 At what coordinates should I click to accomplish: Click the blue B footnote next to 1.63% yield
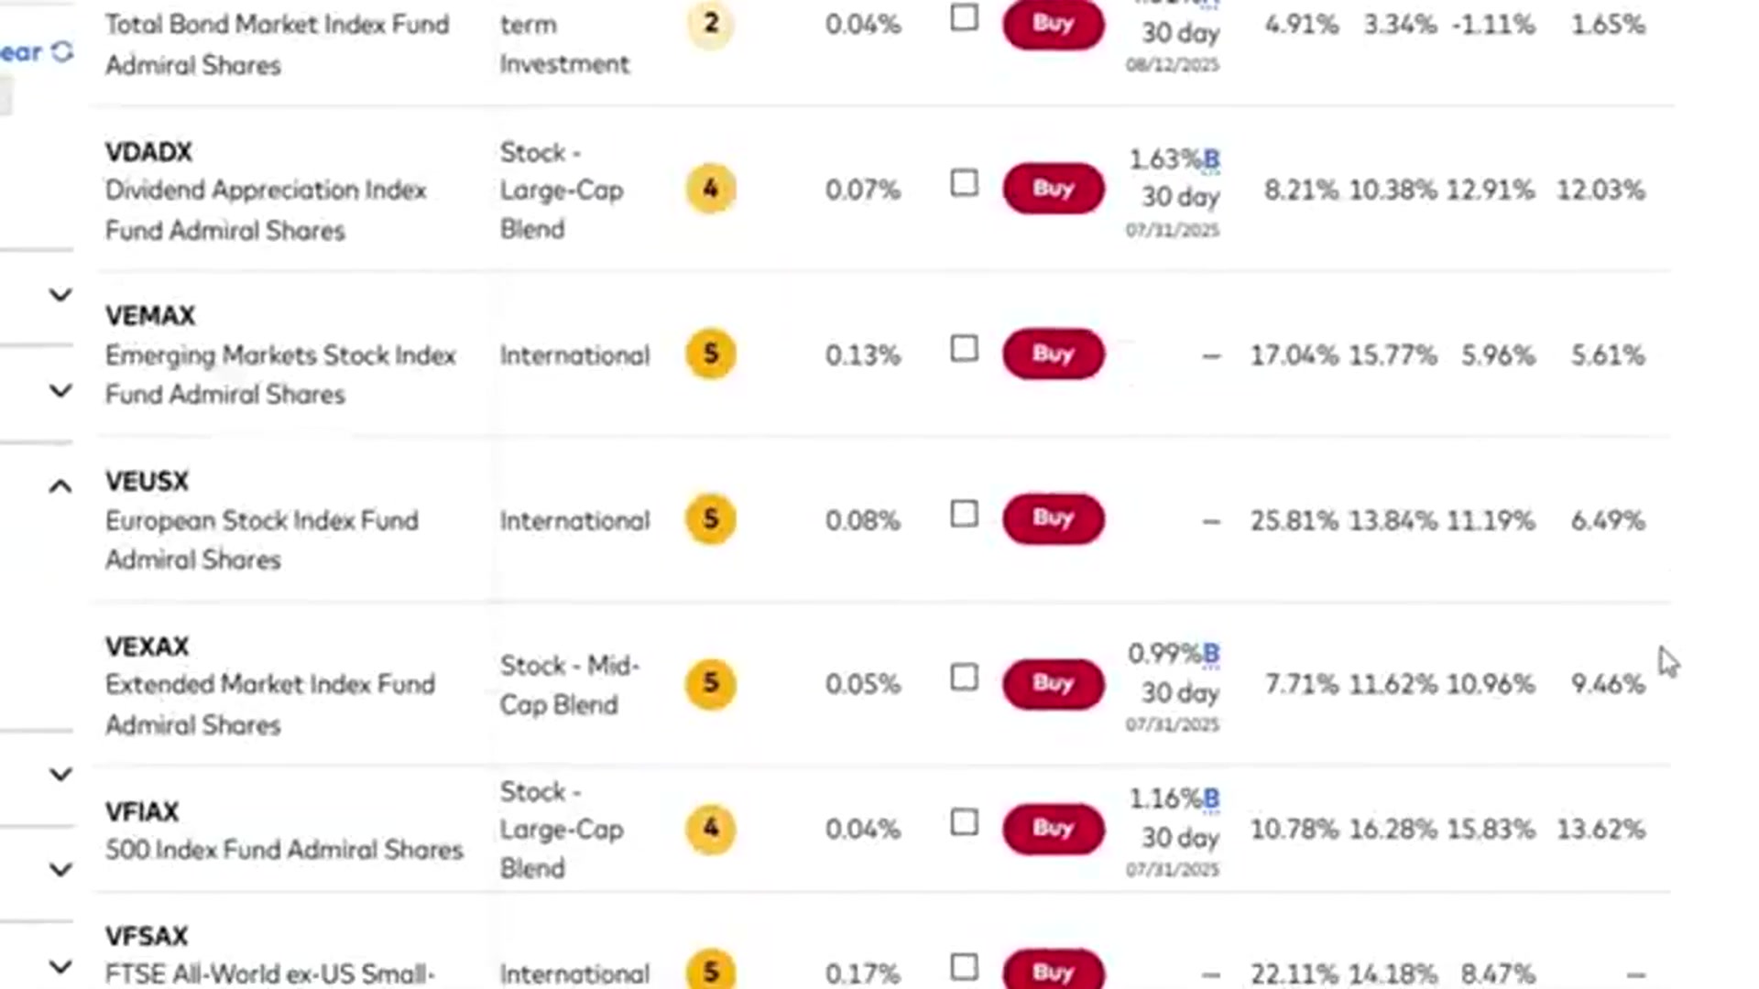pyautogui.click(x=1211, y=159)
